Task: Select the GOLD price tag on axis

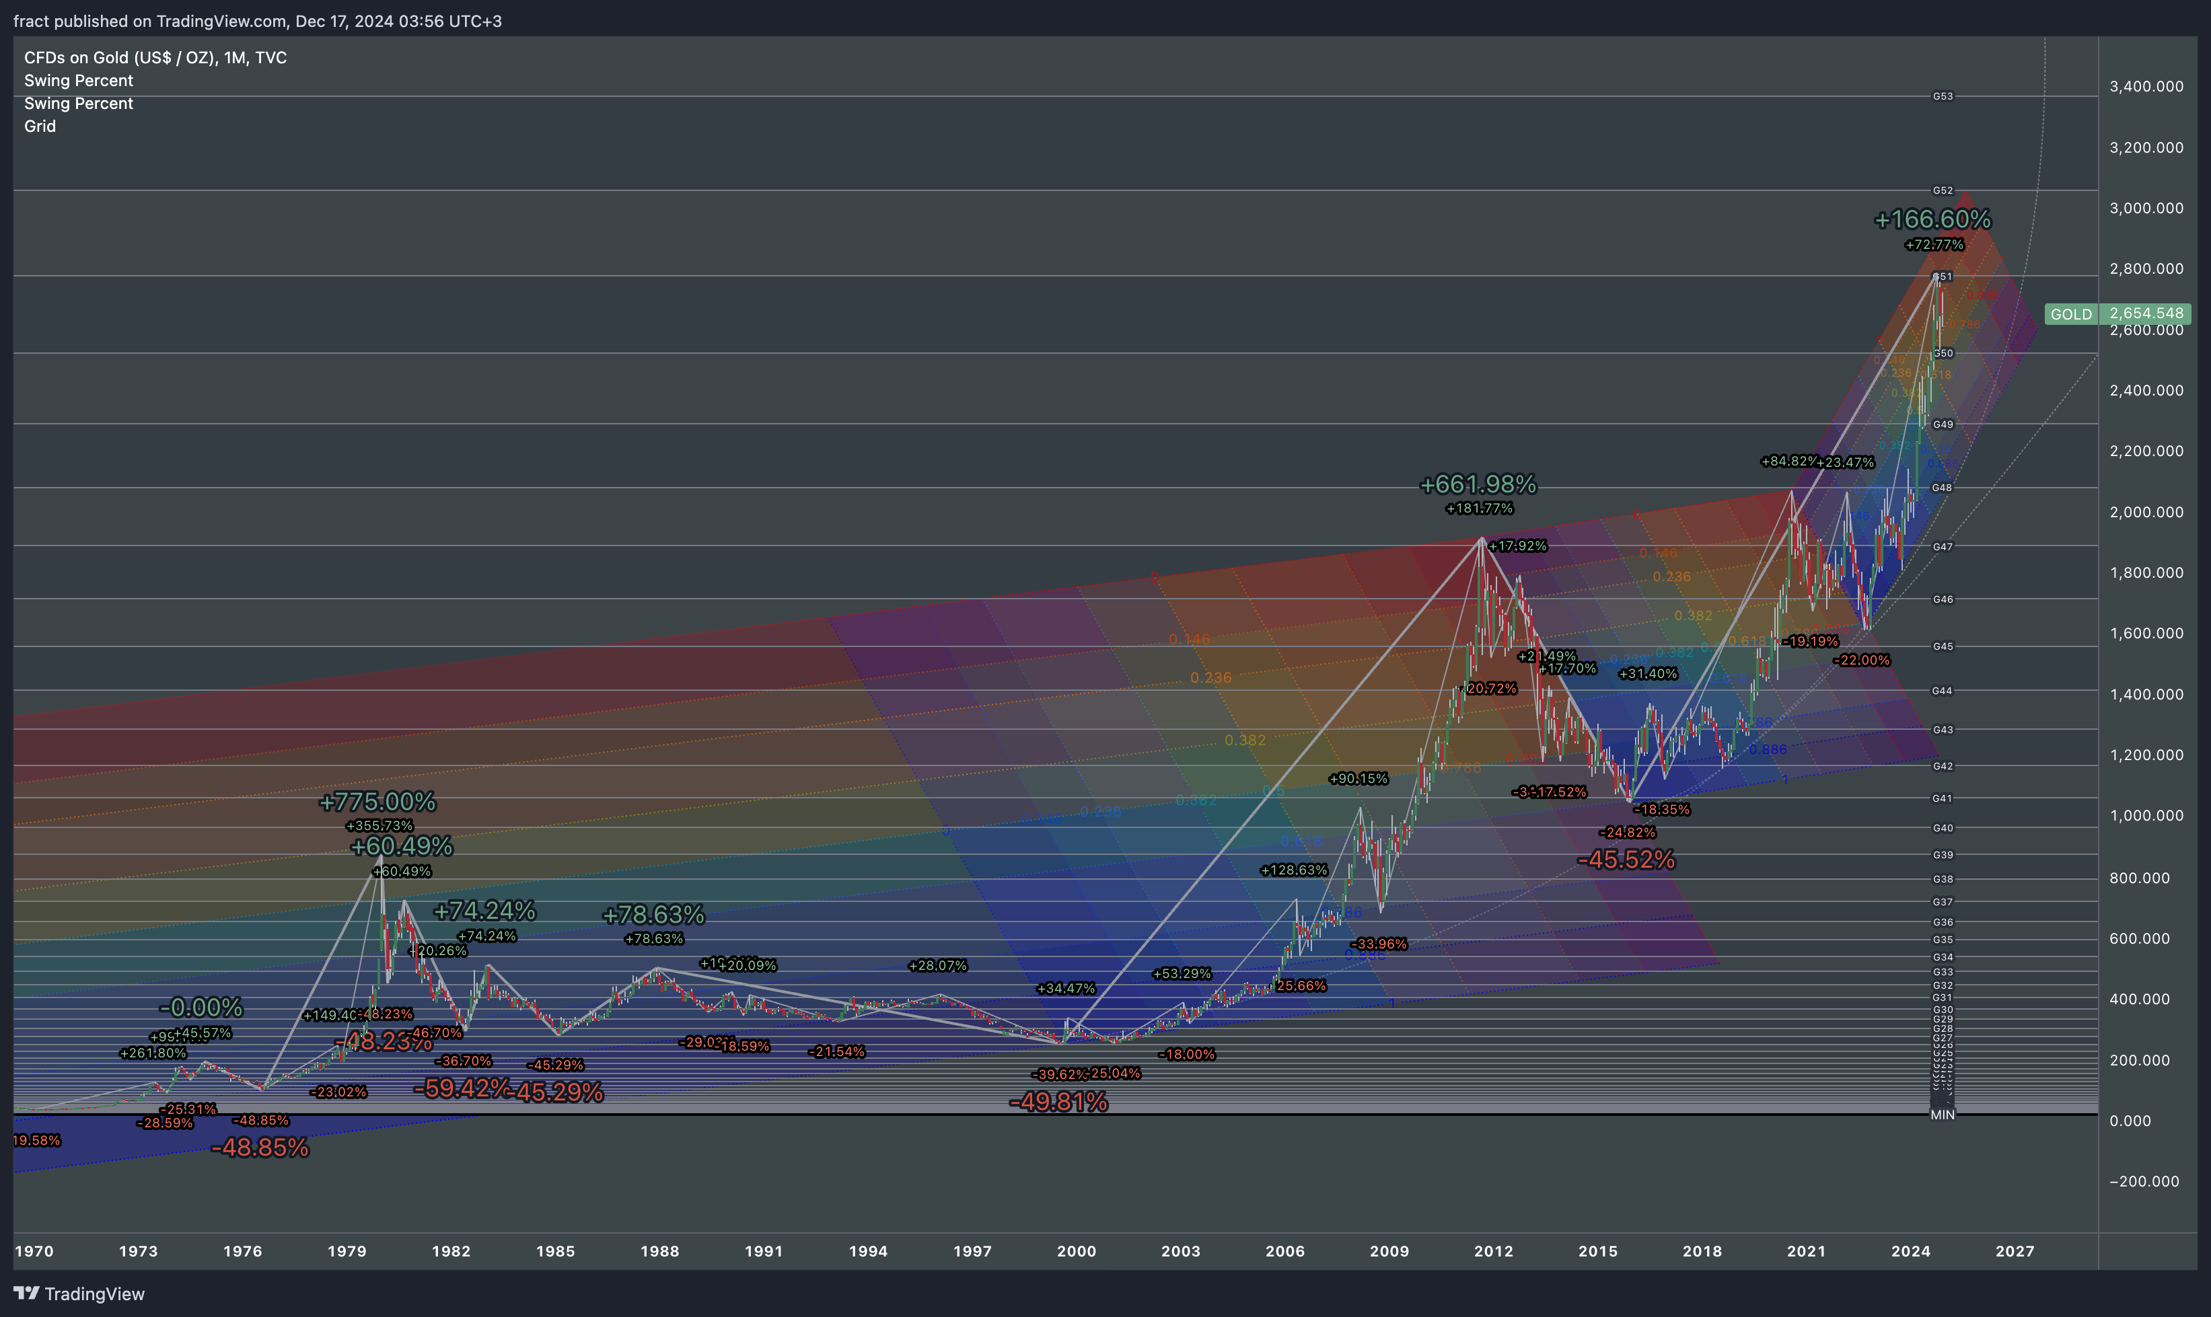Action: pos(2071,314)
